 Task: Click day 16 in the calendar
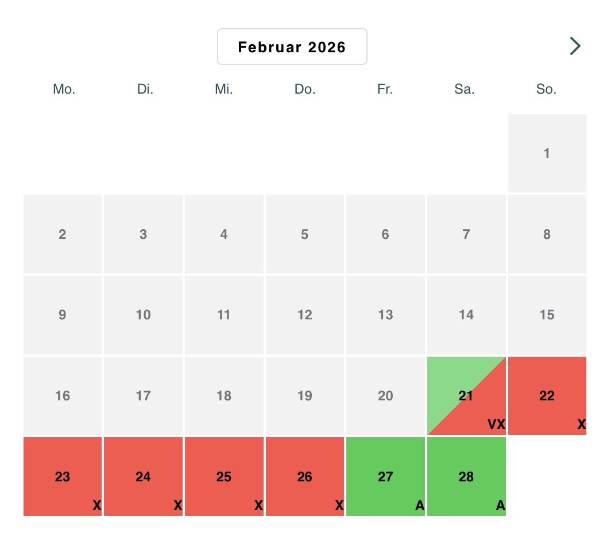[x=63, y=395]
